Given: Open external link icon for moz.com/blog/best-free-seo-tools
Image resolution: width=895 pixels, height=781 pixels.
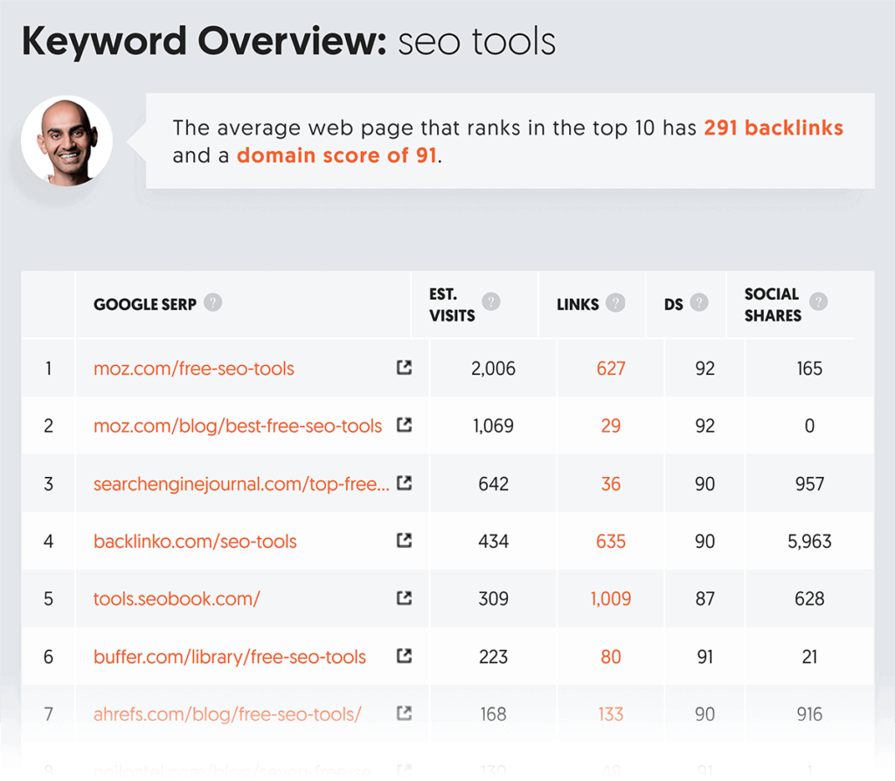Looking at the screenshot, I should tap(404, 425).
